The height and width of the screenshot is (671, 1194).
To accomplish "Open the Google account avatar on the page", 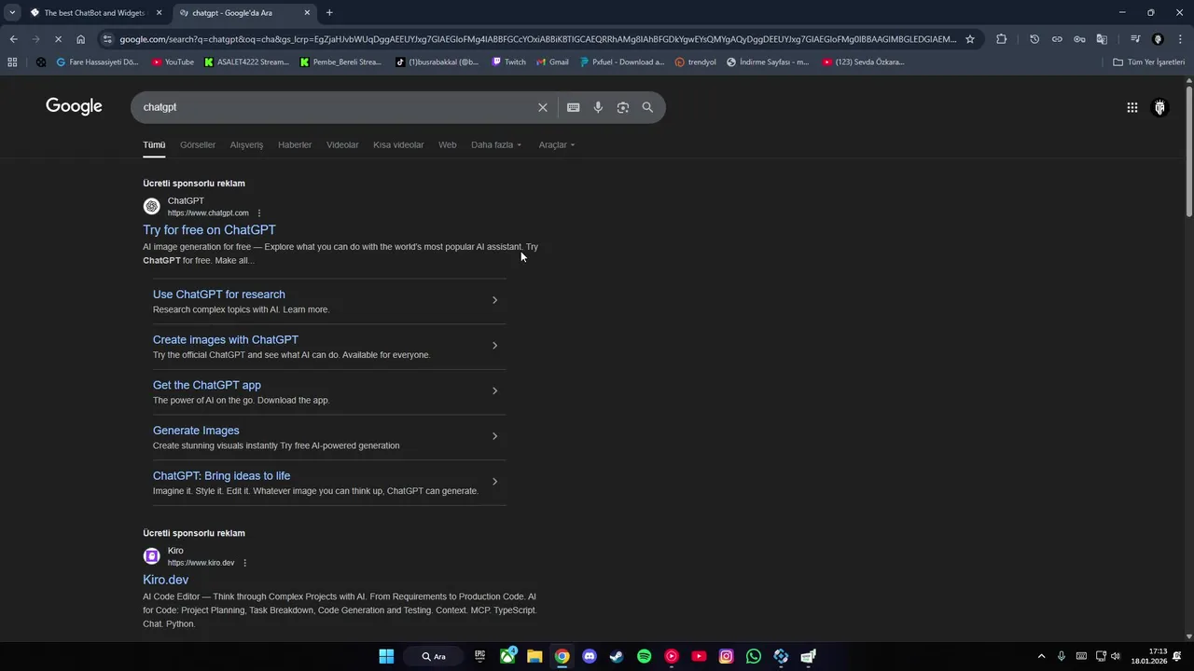I will [1159, 107].
